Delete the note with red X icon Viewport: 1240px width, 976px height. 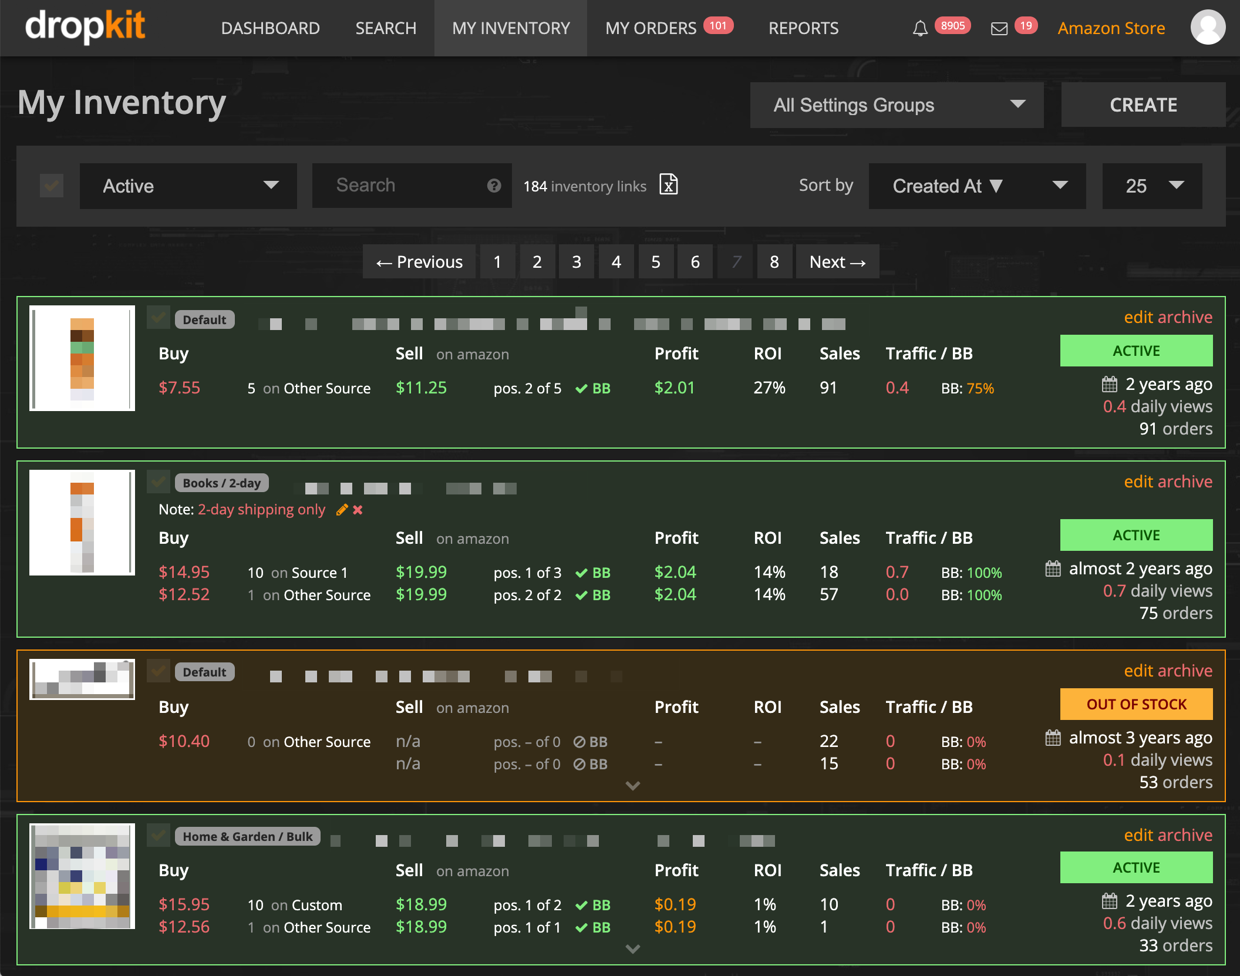[x=358, y=510]
